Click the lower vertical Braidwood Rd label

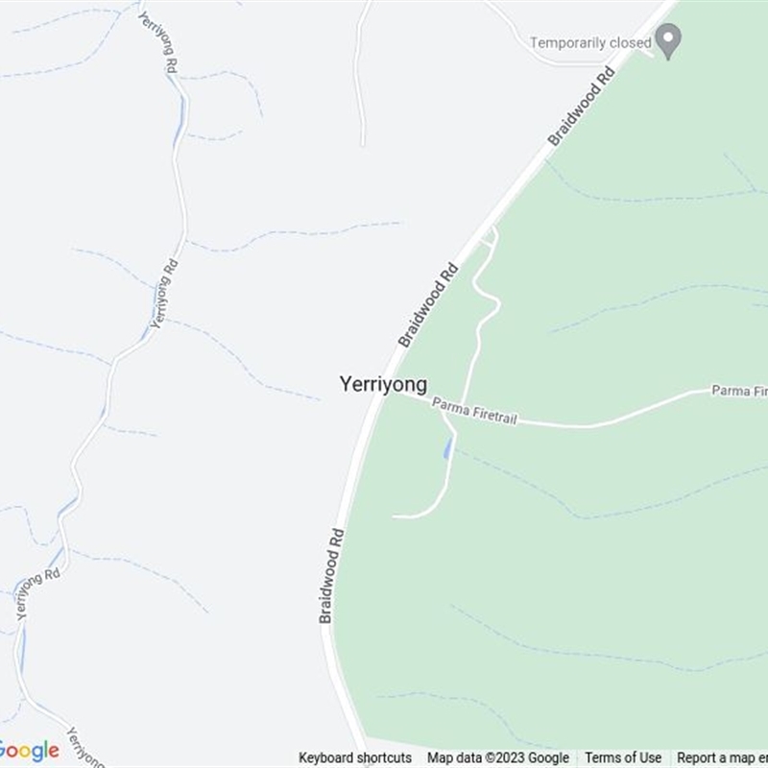331,576
